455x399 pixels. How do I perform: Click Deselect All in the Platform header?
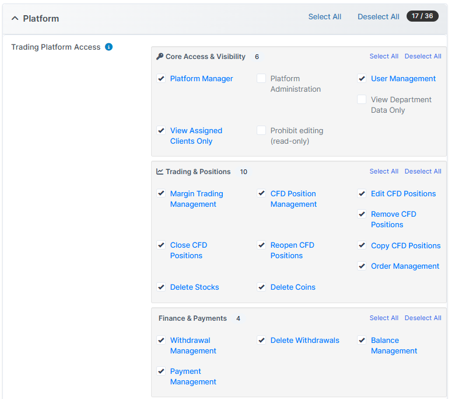(x=378, y=16)
